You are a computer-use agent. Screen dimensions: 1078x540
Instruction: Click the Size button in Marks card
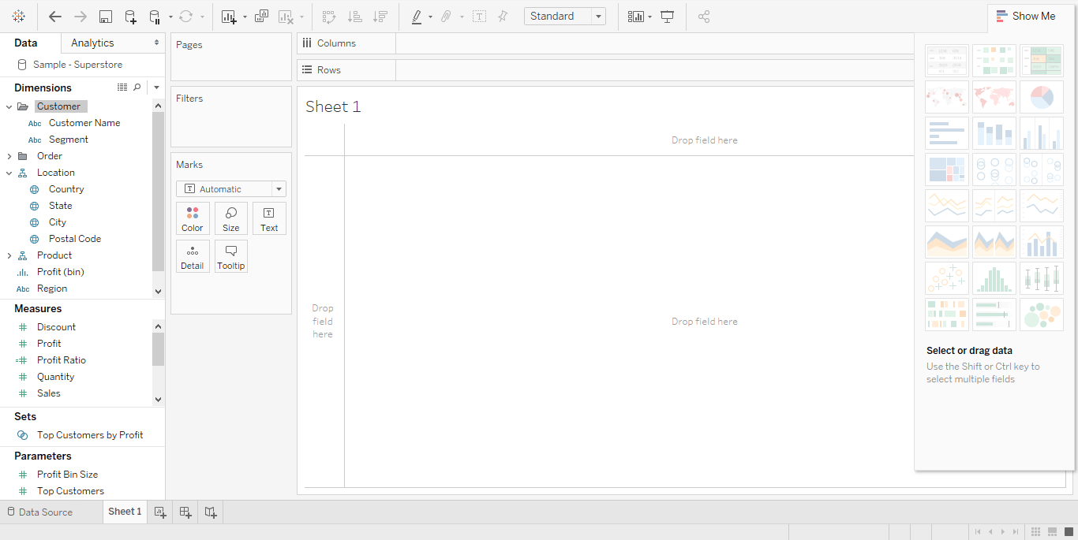pyautogui.click(x=230, y=218)
